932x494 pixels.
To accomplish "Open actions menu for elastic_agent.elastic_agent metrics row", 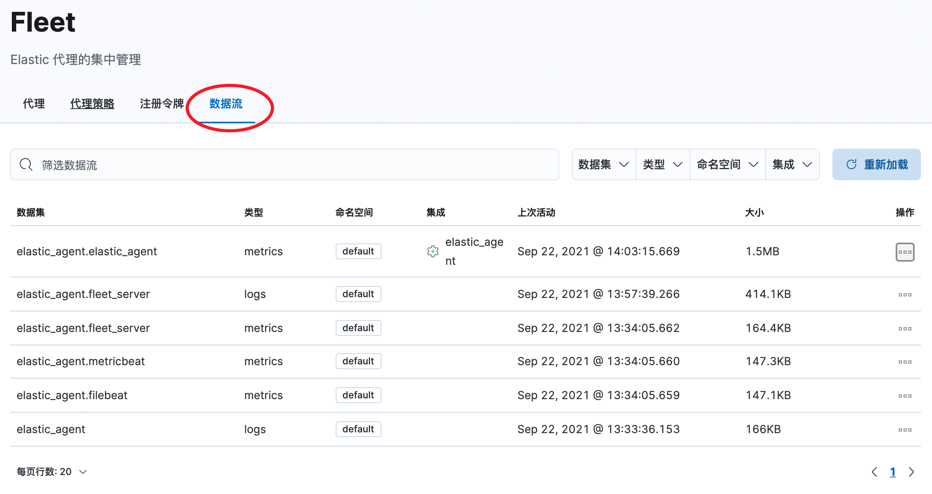I will pos(905,252).
